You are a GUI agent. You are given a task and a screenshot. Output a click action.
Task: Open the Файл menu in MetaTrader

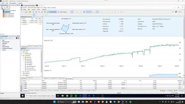pyautogui.click(x=25, y=10)
